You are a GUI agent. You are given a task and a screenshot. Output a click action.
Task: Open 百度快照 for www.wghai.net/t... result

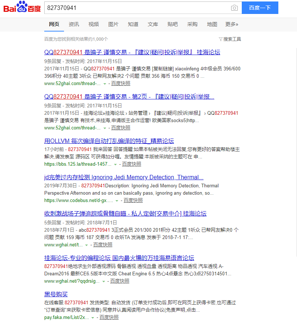[103, 245]
